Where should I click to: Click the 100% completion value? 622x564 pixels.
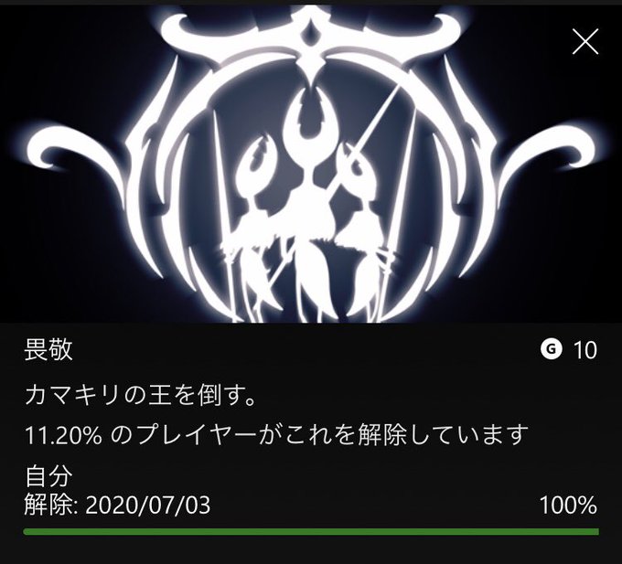coord(568,505)
